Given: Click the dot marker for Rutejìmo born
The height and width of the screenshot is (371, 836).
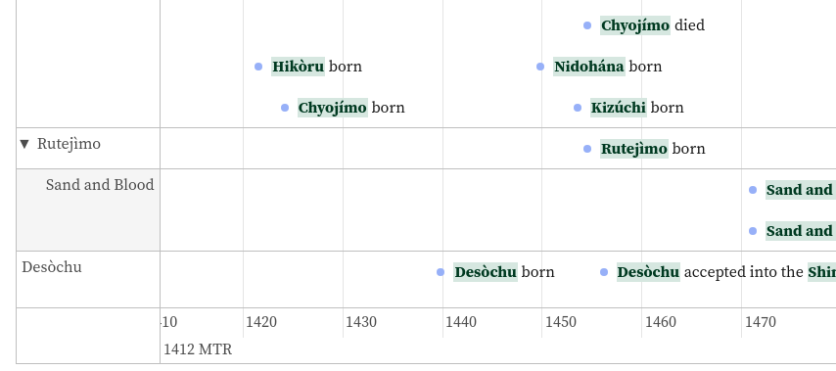Looking at the screenshot, I should (x=587, y=149).
